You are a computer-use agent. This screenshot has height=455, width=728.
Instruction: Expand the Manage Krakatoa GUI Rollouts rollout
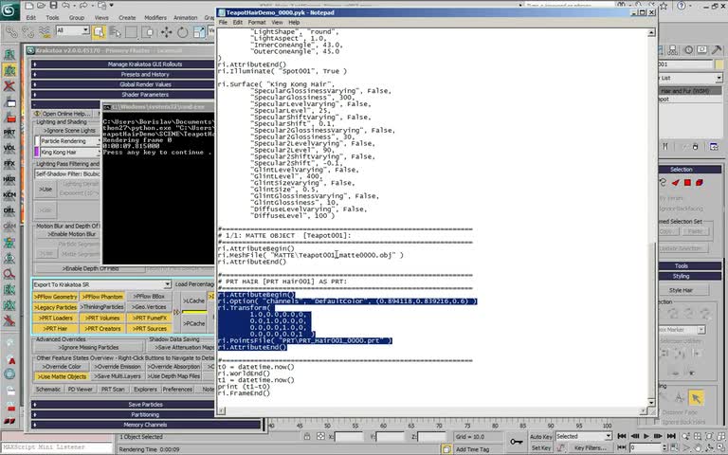point(124,64)
